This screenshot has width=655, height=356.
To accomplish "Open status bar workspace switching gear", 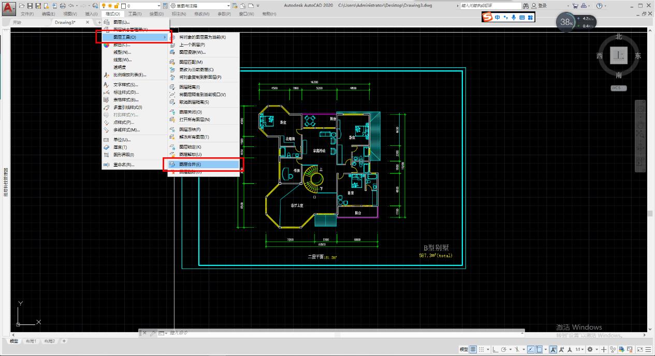I will coord(590,350).
